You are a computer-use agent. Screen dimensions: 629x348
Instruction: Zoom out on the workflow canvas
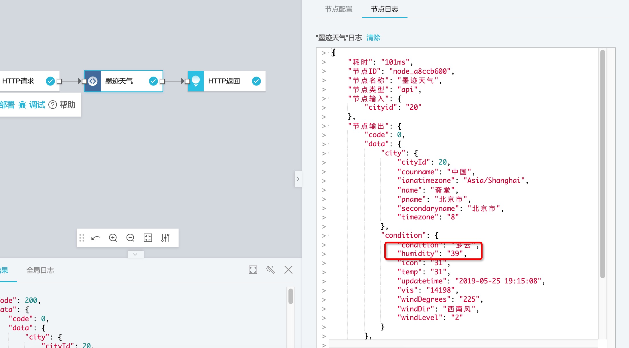130,238
